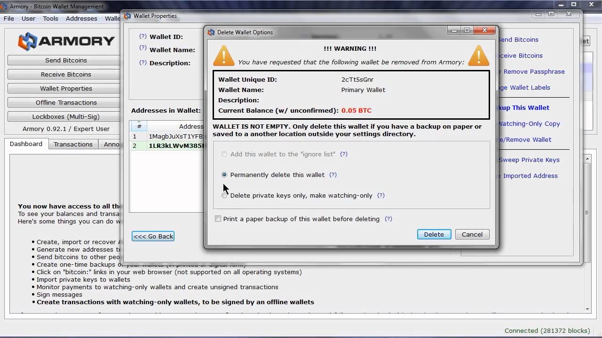Open the Addresses menu

(81, 19)
